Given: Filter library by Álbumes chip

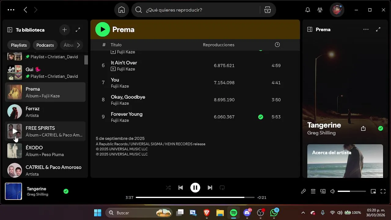Looking at the screenshot, I should pyautogui.click(x=68, y=45).
